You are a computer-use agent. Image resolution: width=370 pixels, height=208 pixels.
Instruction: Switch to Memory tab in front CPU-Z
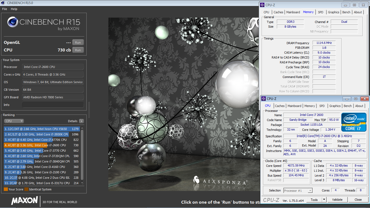310,106
